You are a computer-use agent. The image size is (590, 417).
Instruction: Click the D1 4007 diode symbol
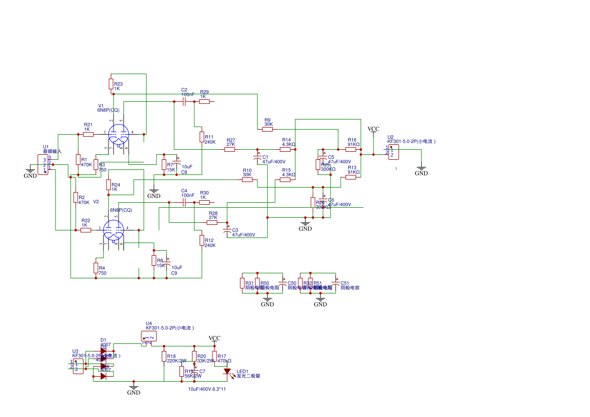click(103, 351)
